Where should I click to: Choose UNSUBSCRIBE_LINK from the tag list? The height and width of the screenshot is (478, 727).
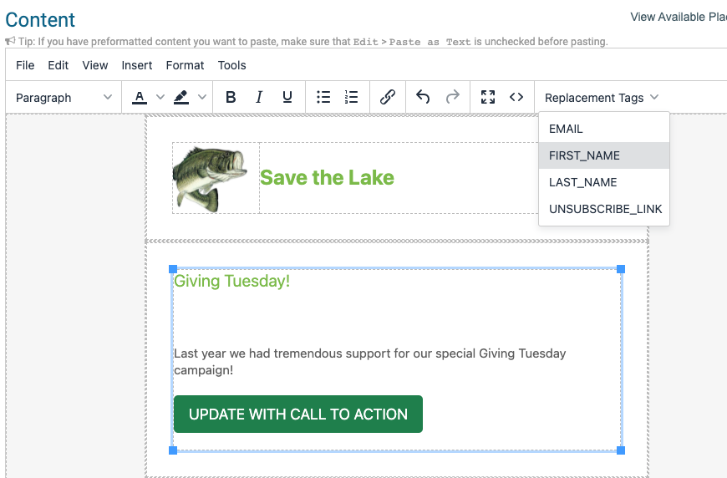604,209
